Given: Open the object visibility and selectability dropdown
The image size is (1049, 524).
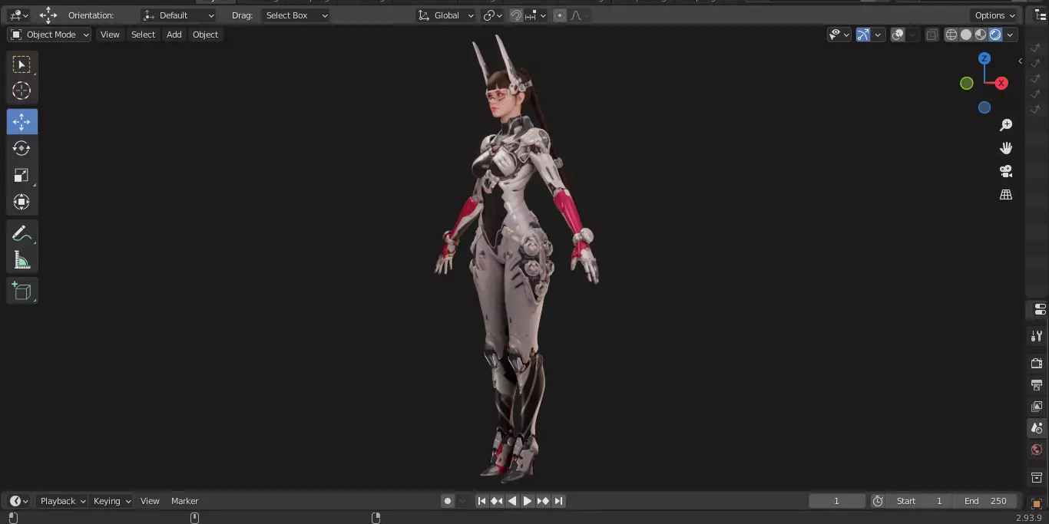Looking at the screenshot, I should [839, 35].
